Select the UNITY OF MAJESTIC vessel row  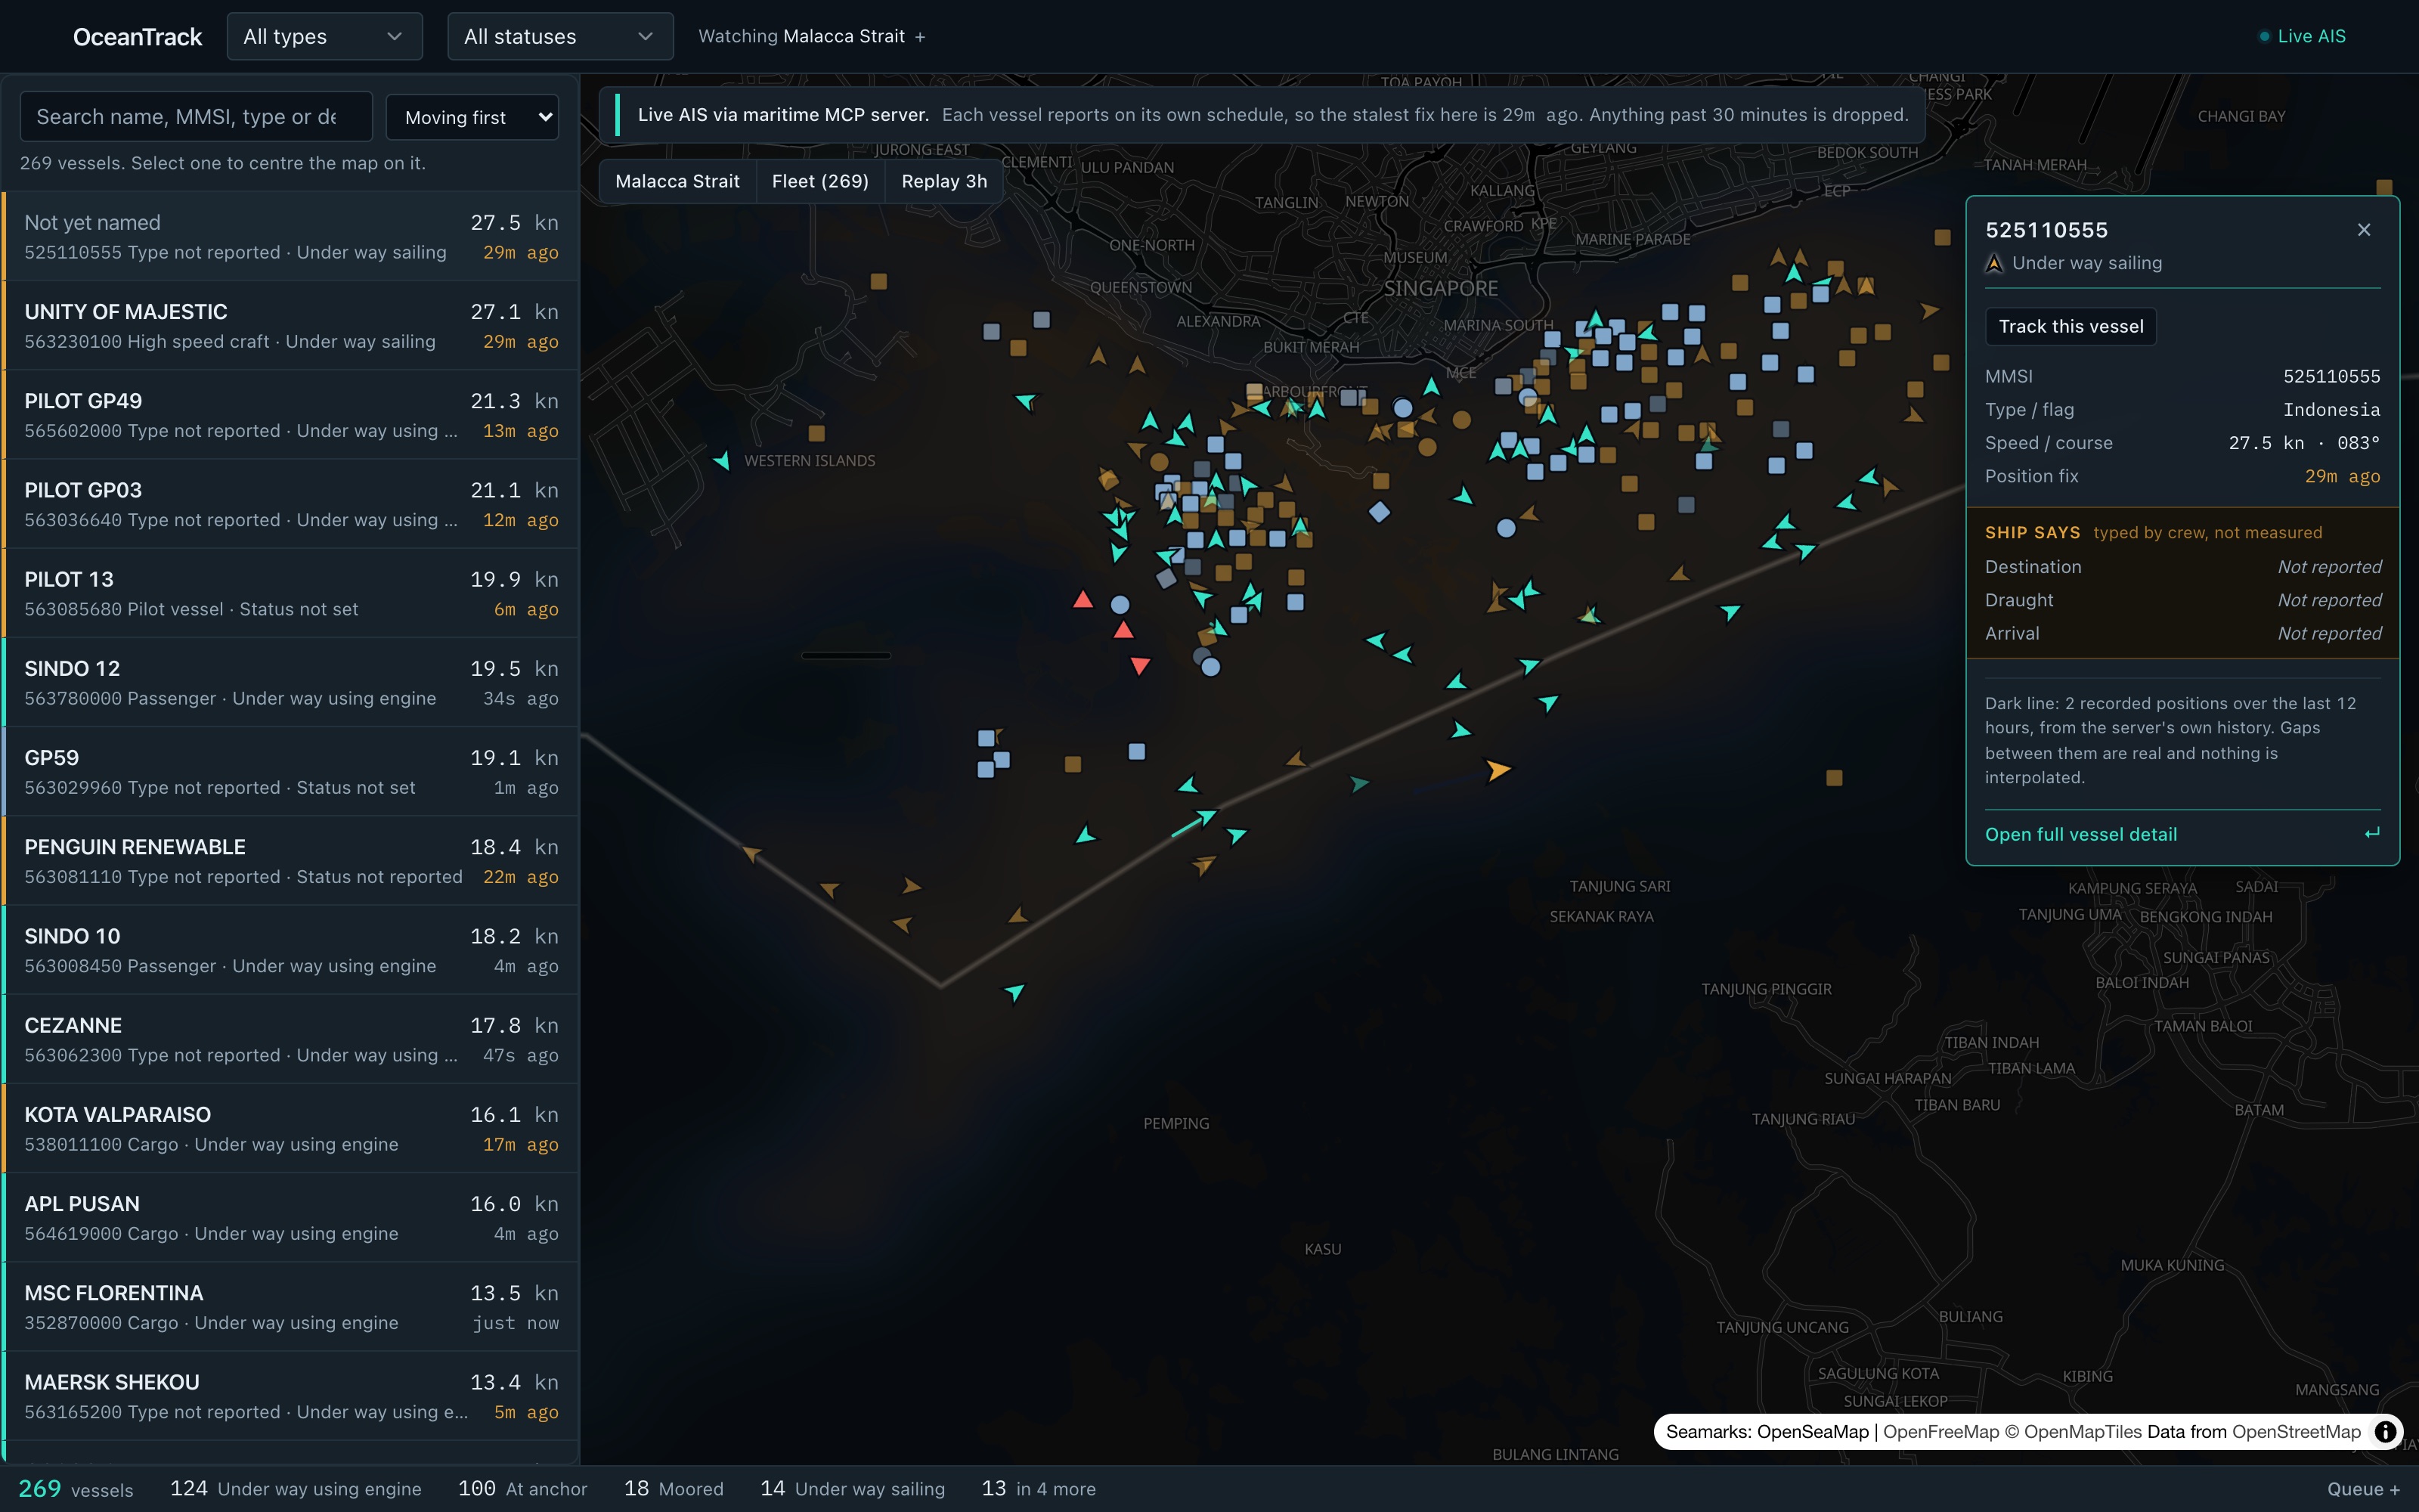pyautogui.click(x=291, y=326)
